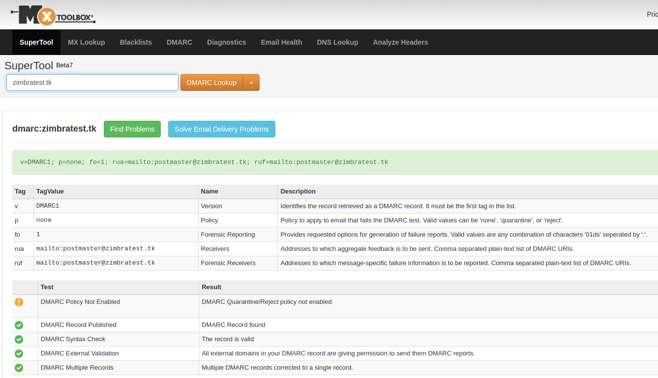The width and height of the screenshot is (658, 378).
Task: Click the fo description about failure reports
Action: click(464, 235)
